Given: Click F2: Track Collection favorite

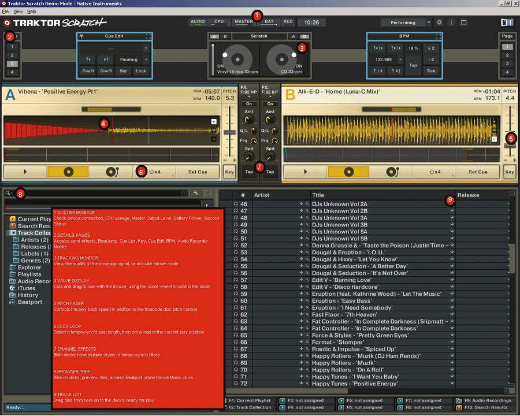Looking at the screenshot, I should point(250,407).
